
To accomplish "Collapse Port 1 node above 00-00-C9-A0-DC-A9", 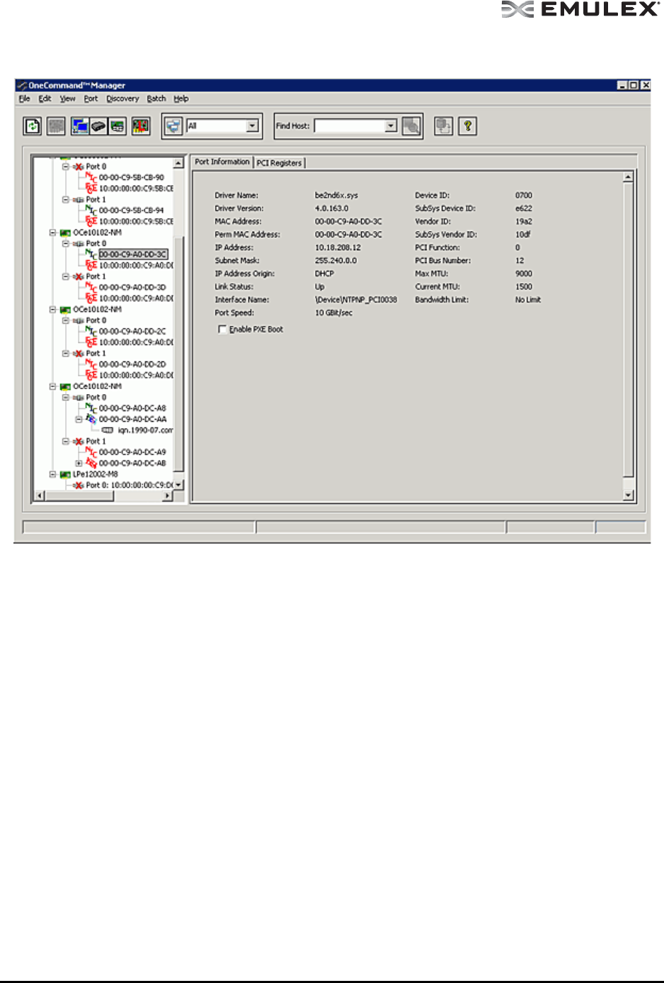I will coord(66,441).
